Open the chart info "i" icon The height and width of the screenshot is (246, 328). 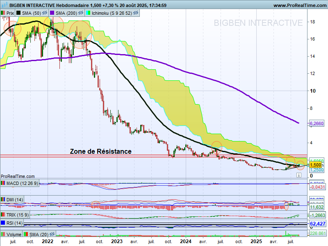299,175
